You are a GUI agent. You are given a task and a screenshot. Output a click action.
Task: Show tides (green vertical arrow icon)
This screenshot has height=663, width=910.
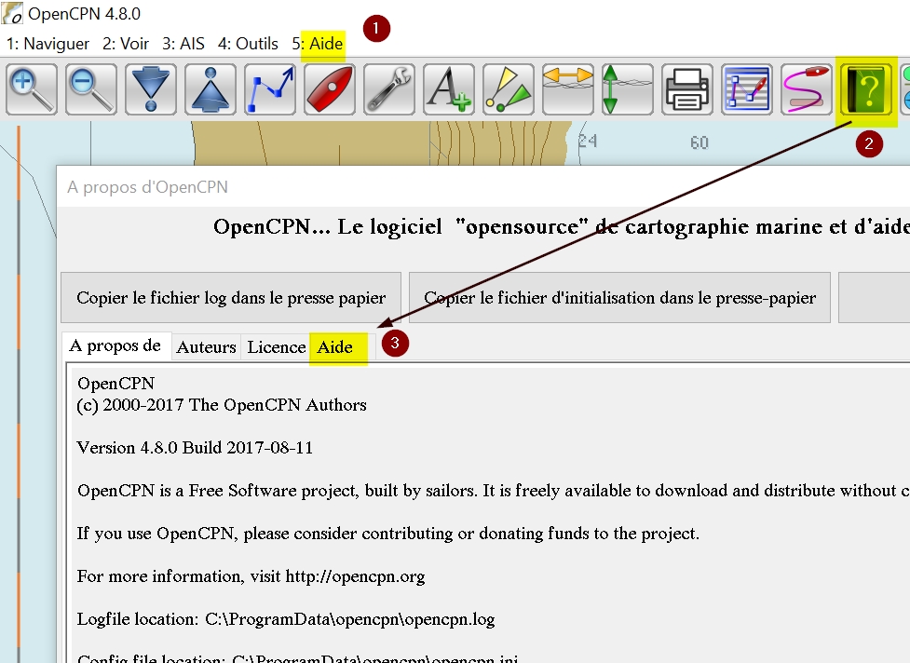pyautogui.click(x=628, y=89)
